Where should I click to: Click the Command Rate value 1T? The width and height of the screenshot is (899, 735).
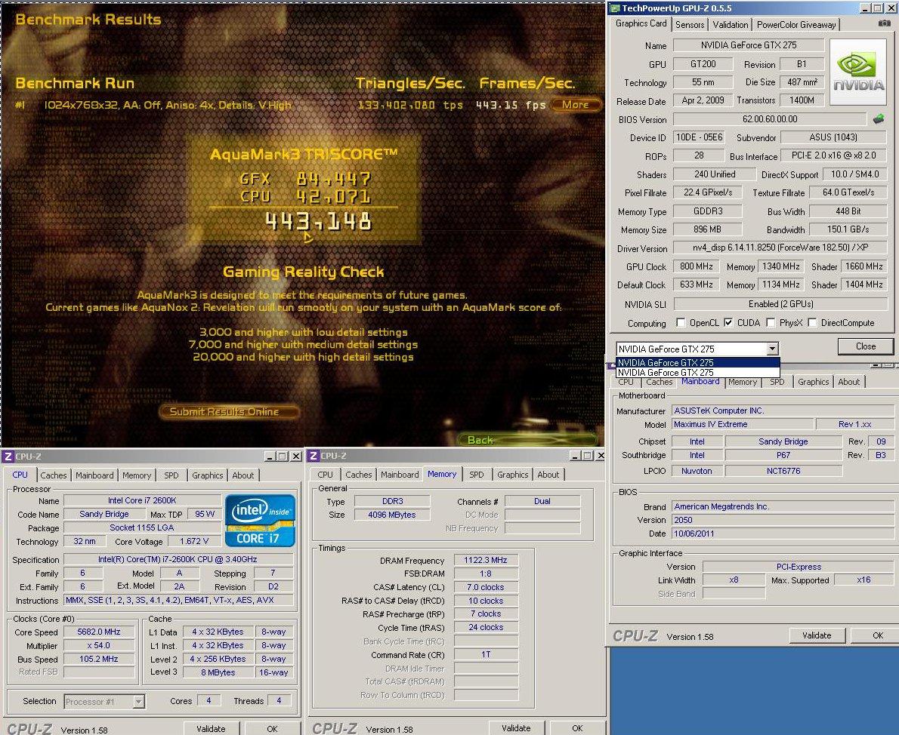(486, 654)
